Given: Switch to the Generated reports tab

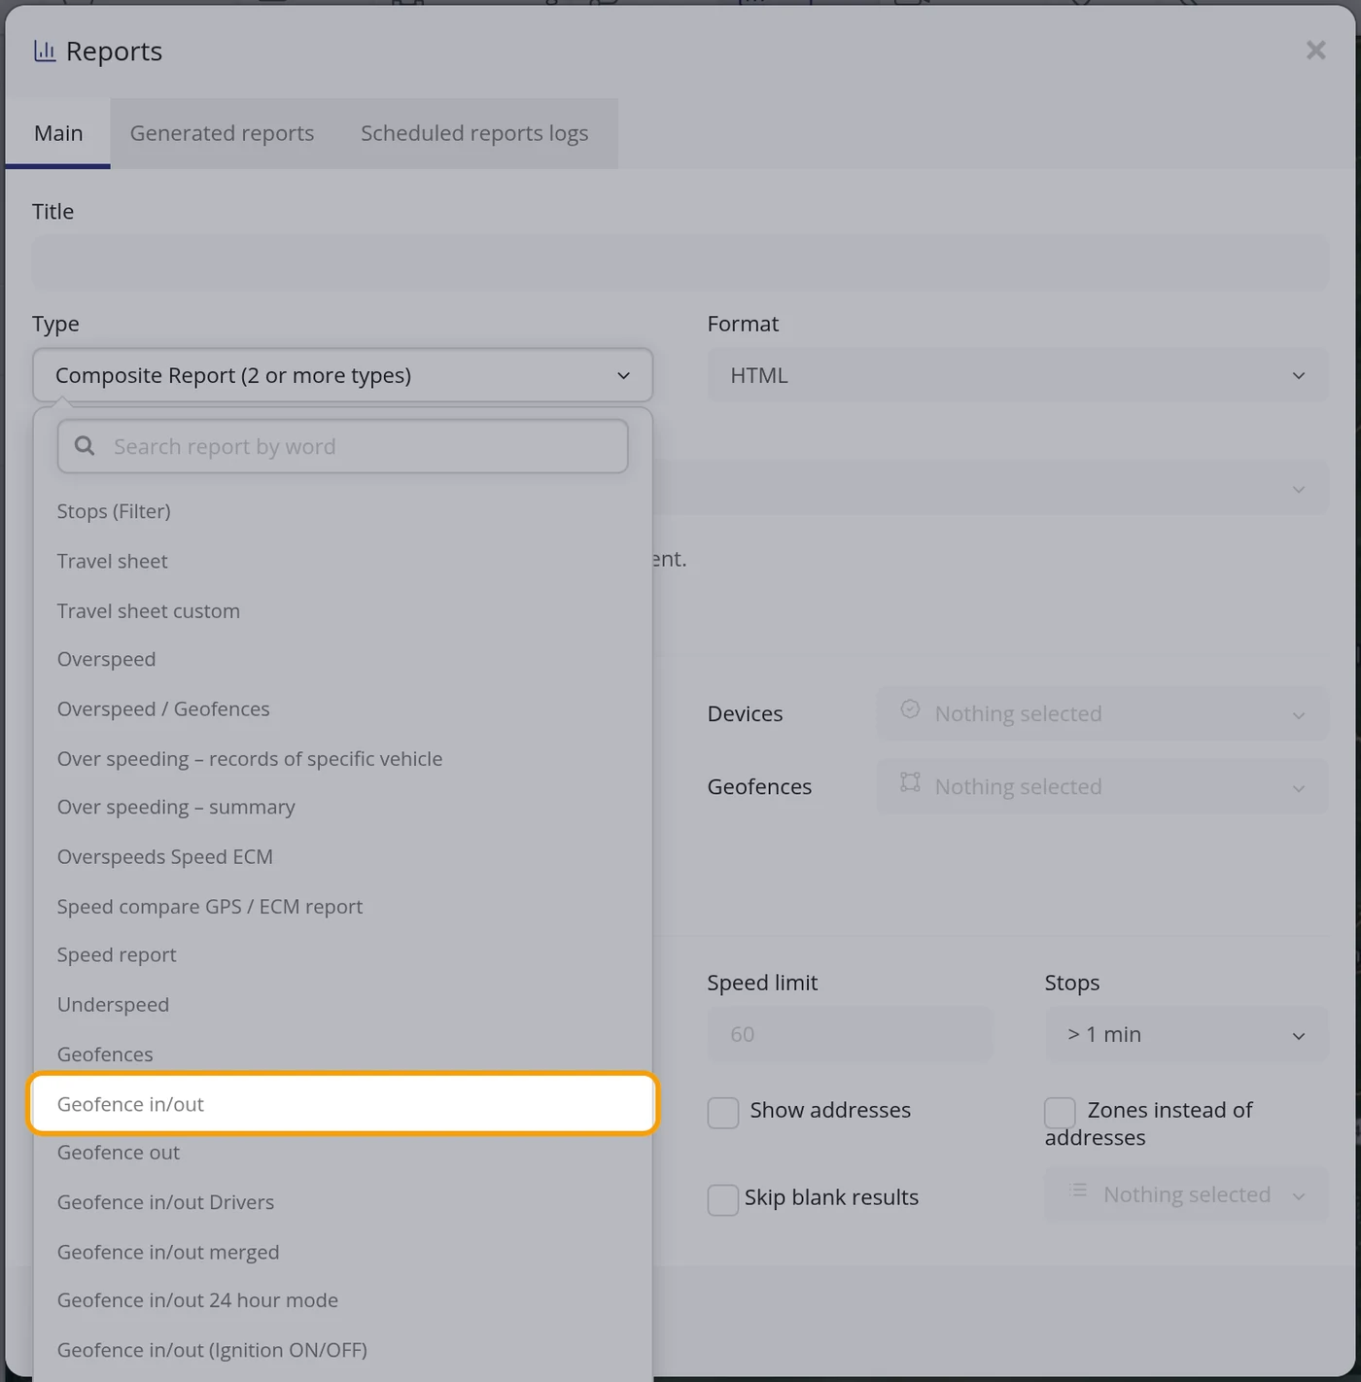Looking at the screenshot, I should click(x=222, y=133).
